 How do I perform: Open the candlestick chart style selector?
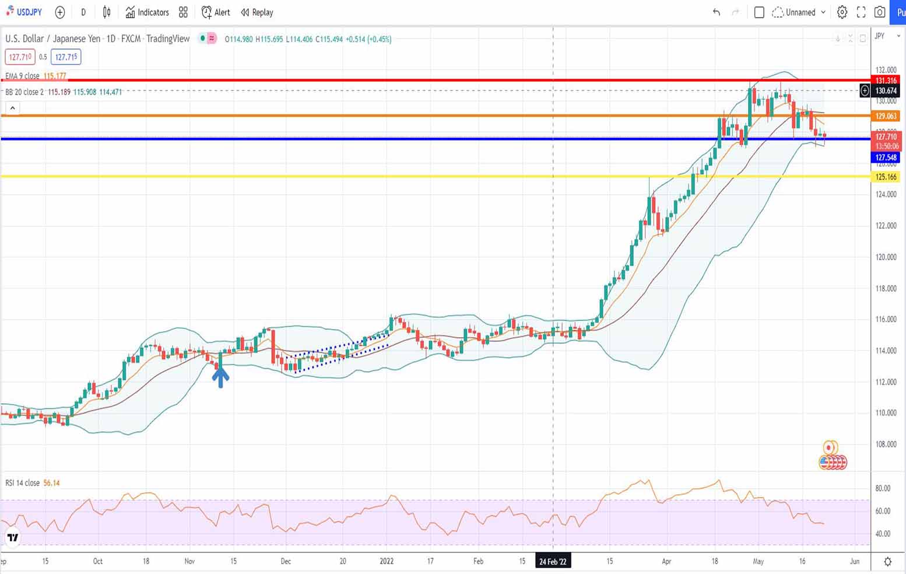click(x=107, y=12)
